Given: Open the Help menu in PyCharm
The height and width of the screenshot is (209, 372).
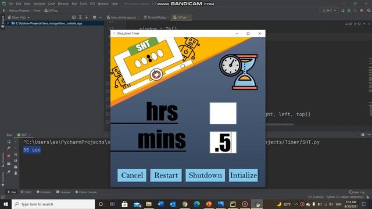Looking at the screenshot, I should tap(115, 4).
